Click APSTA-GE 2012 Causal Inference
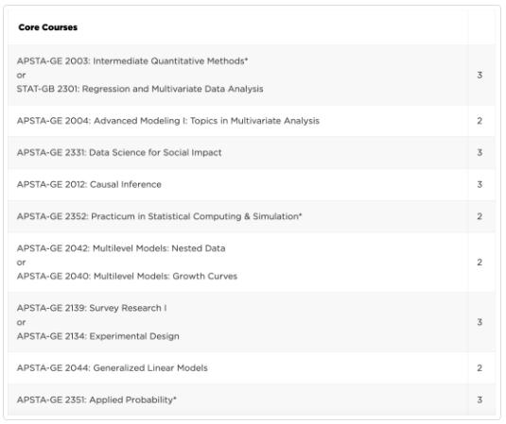Image resolution: width=506 pixels, height=424 pixels. pos(89,184)
